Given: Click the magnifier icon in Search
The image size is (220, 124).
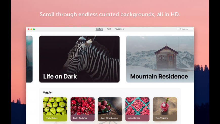Looking at the screenshot, I should point(180,29).
